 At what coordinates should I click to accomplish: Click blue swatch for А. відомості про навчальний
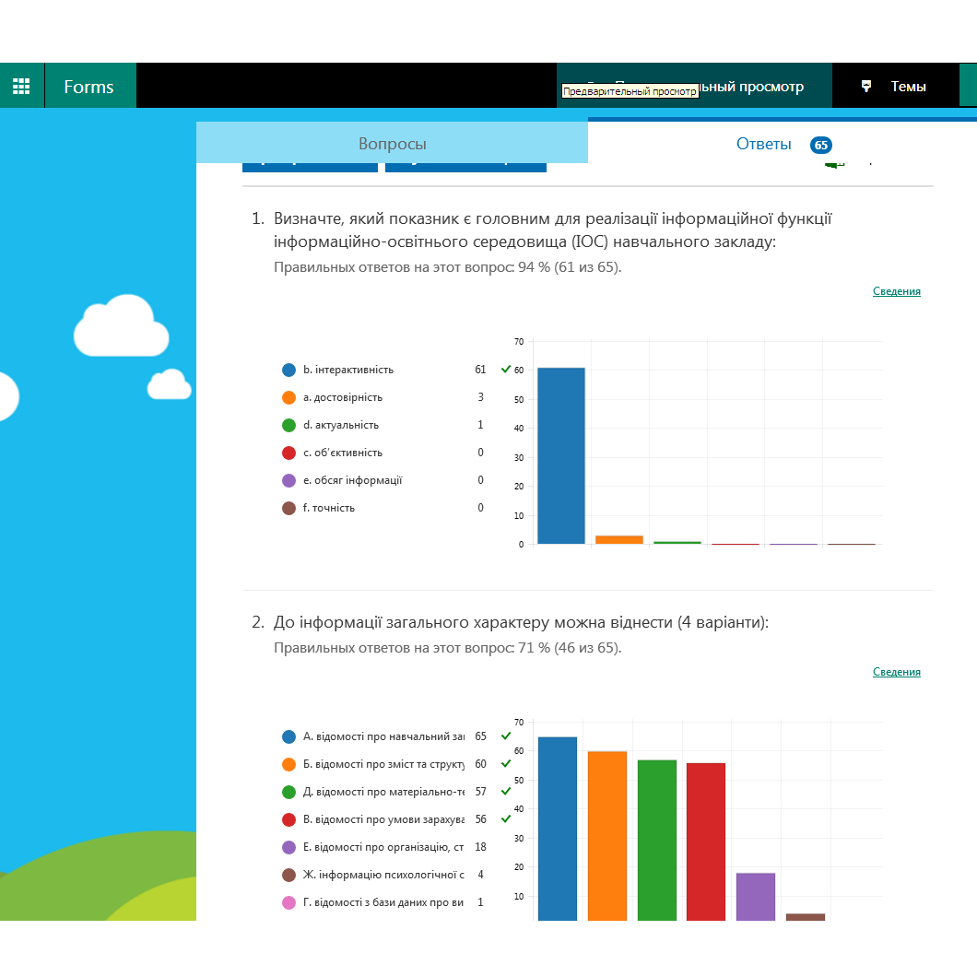tap(288, 736)
